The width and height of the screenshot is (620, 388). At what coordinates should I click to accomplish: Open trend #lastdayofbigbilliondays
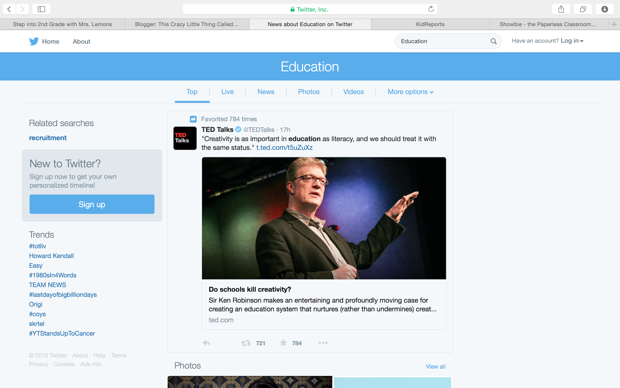pos(63,294)
